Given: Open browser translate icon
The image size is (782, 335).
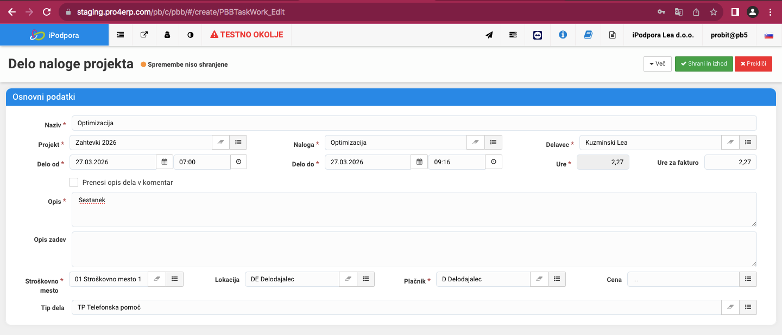Looking at the screenshot, I should pos(679,11).
